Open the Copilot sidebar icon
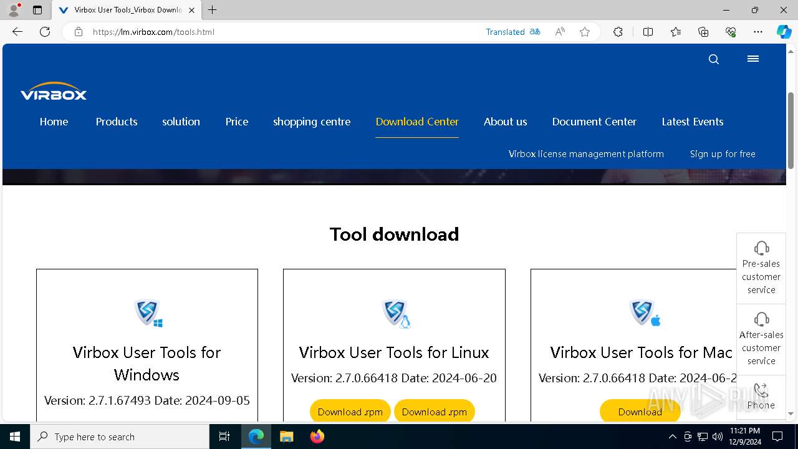The width and height of the screenshot is (798, 449). 784,32
